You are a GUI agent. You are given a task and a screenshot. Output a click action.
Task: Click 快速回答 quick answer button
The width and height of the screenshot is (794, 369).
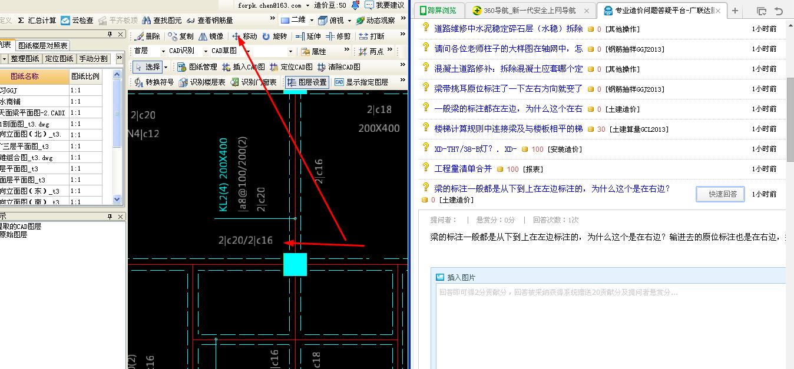720,194
